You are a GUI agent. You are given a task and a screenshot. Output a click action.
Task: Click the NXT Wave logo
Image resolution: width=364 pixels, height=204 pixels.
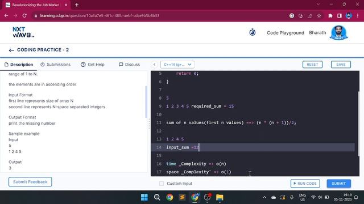[x=23, y=32]
